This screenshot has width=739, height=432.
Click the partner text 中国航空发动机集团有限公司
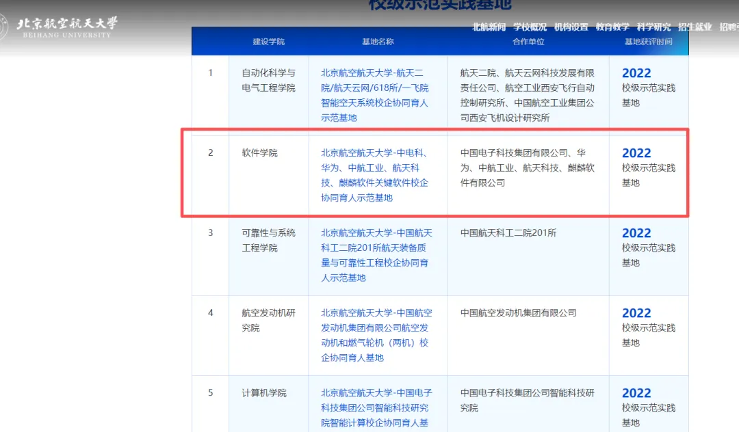point(518,313)
